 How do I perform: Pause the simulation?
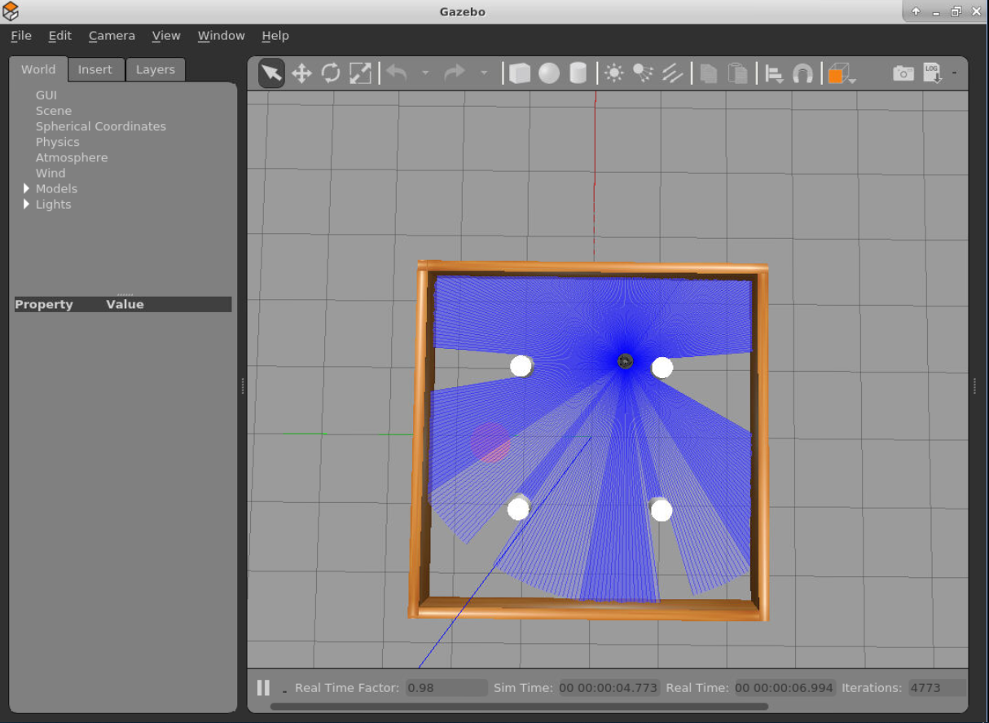263,688
